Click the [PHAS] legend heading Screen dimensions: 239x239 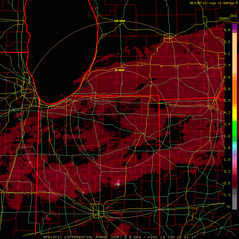[x=224, y=18]
